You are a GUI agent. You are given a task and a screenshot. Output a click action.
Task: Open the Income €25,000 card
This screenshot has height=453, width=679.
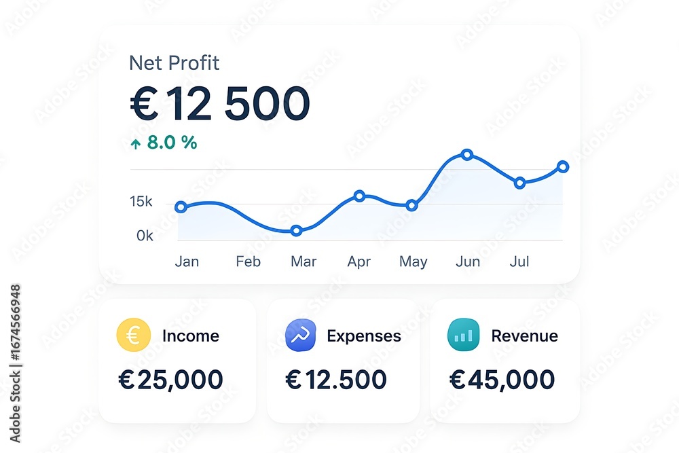point(177,361)
